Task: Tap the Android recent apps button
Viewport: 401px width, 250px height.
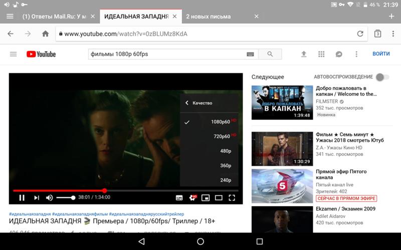Action: click(x=260, y=241)
